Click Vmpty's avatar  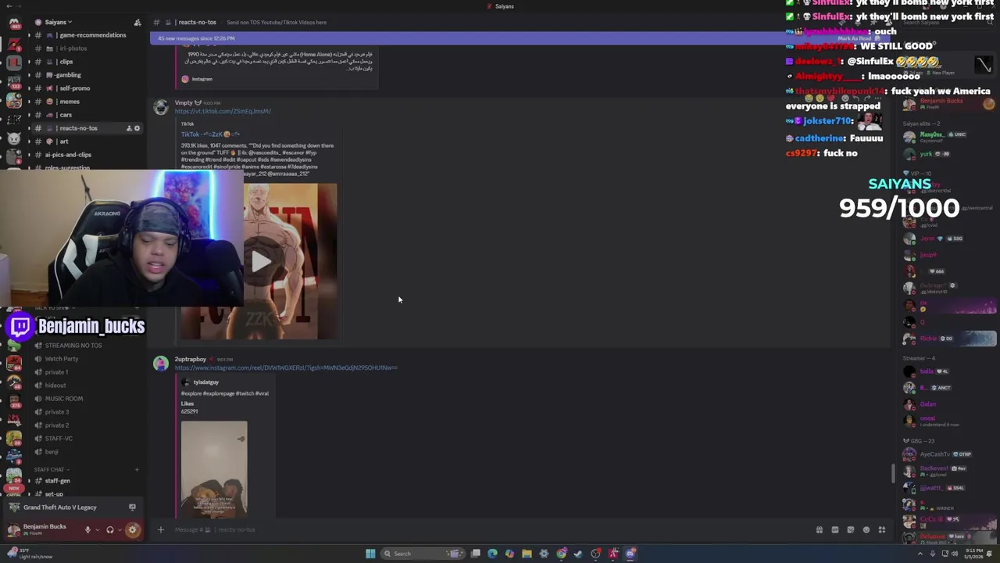point(160,108)
